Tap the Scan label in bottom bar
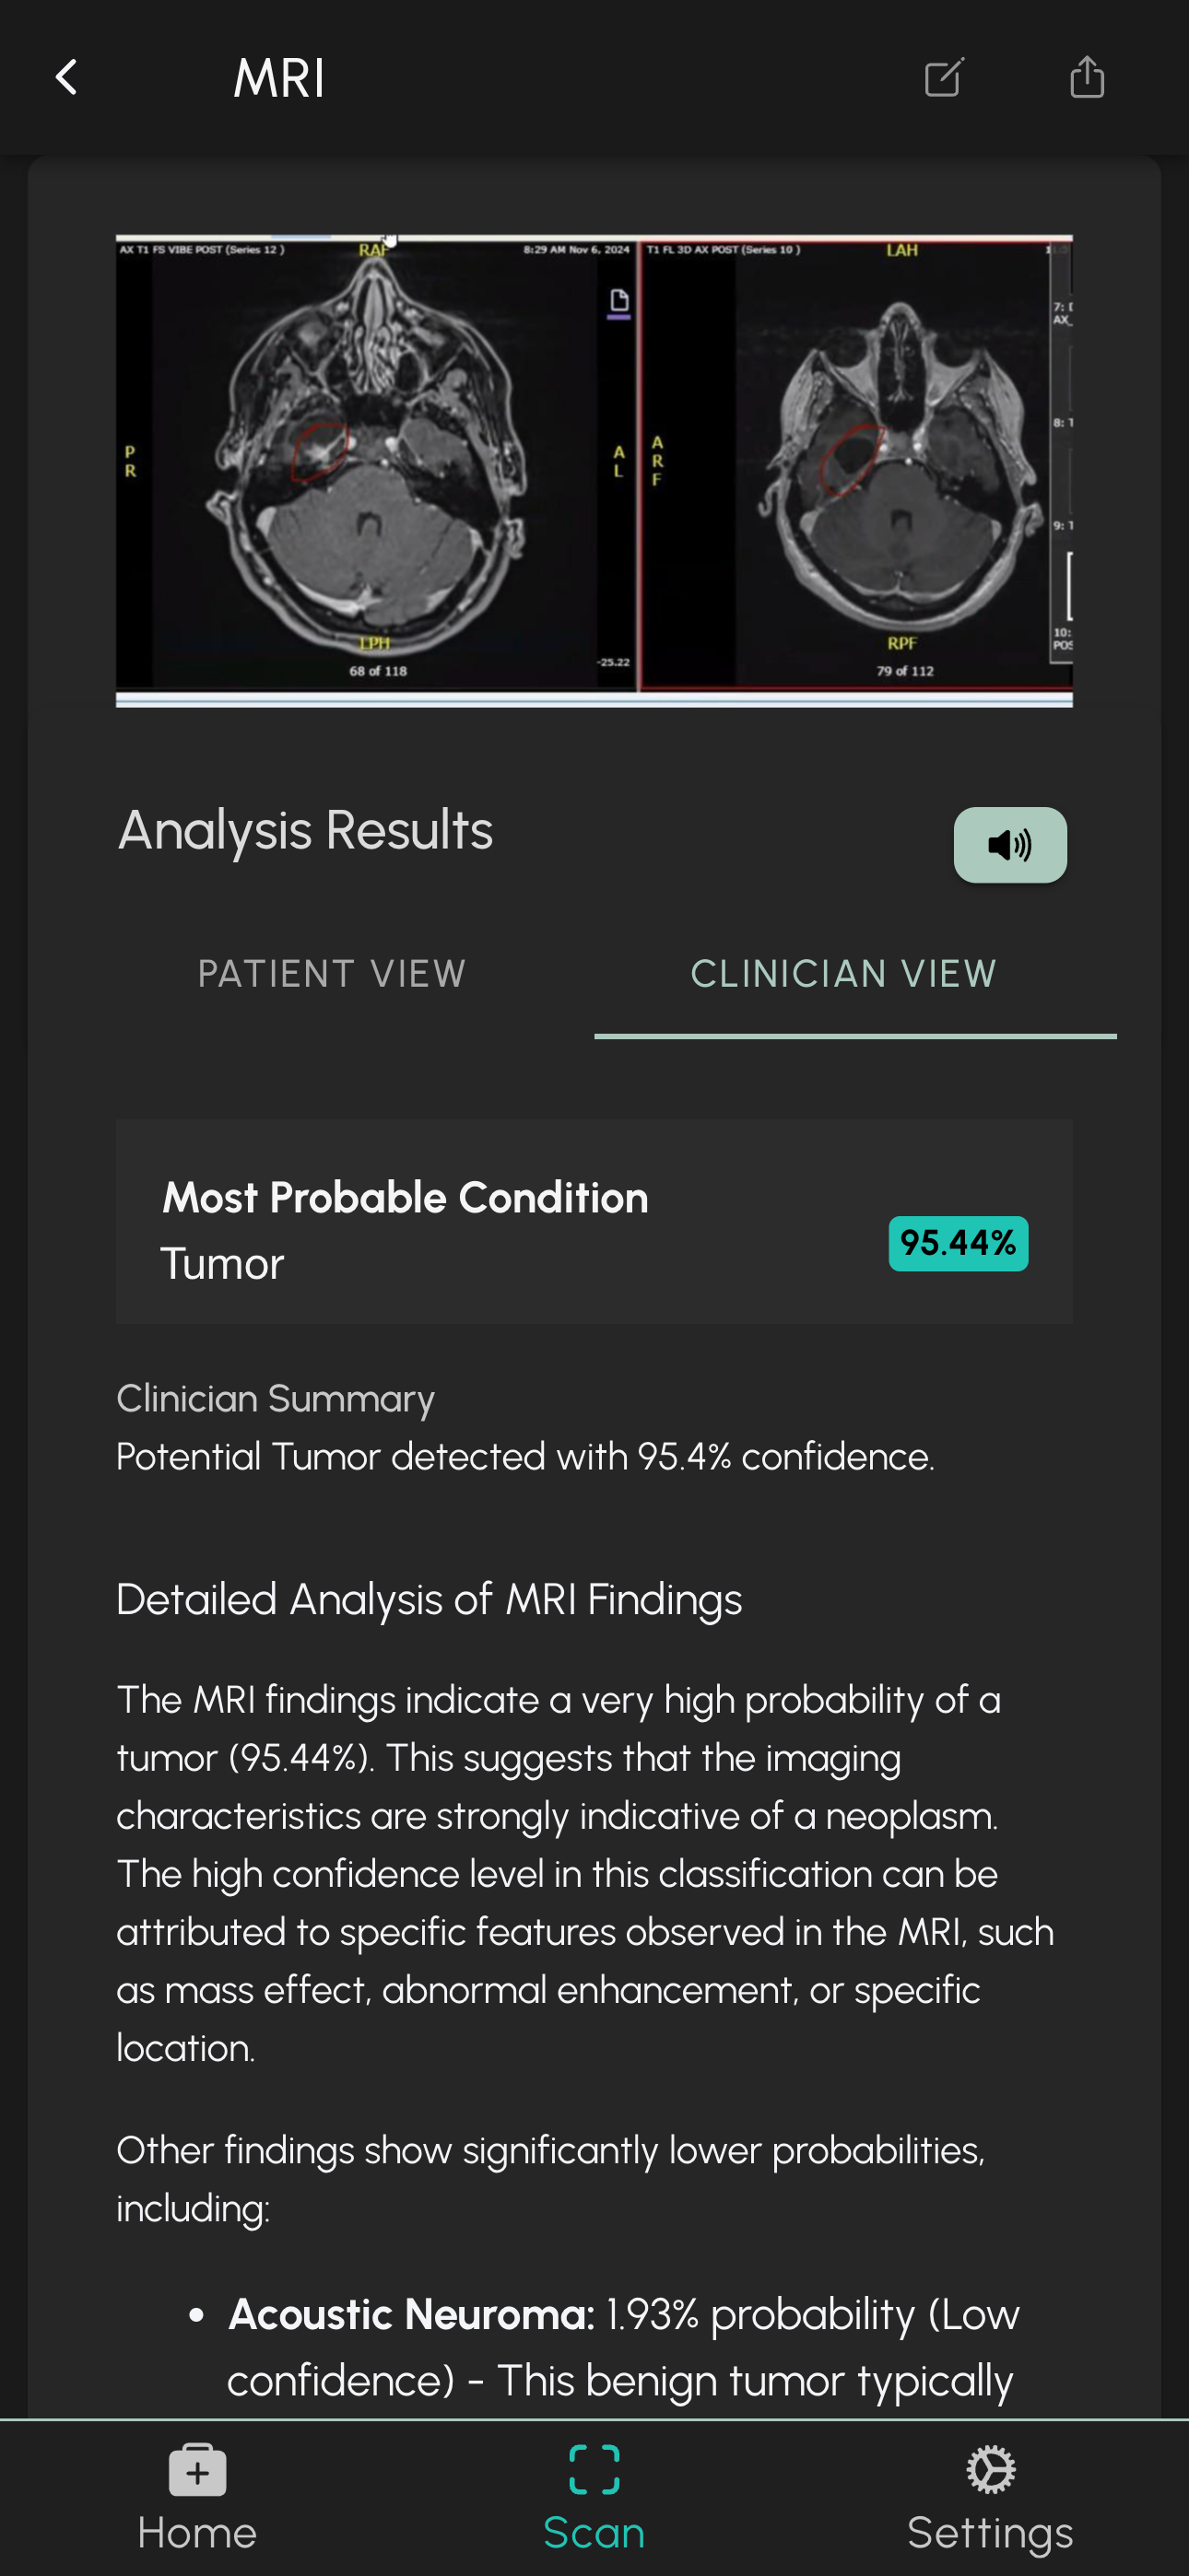Viewport: 1189px width, 2576px height. click(x=594, y=2533)
